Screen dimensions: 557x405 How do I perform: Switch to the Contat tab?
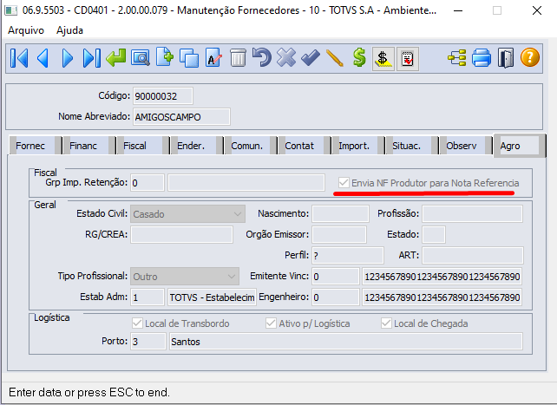tap(305, 146)
